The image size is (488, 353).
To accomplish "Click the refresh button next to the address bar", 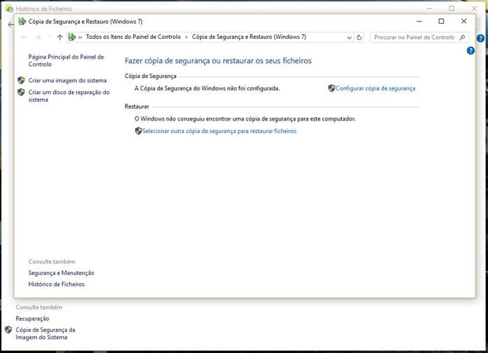I will (x=359, y=38).
